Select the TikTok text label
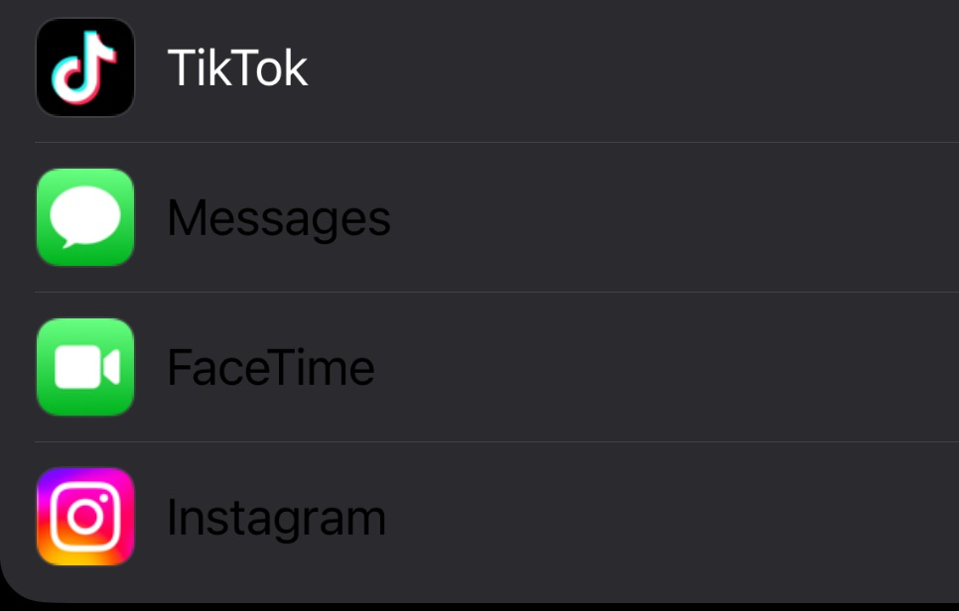The width and height of the screenshot is (959, 611). click(x=237, y=68)
